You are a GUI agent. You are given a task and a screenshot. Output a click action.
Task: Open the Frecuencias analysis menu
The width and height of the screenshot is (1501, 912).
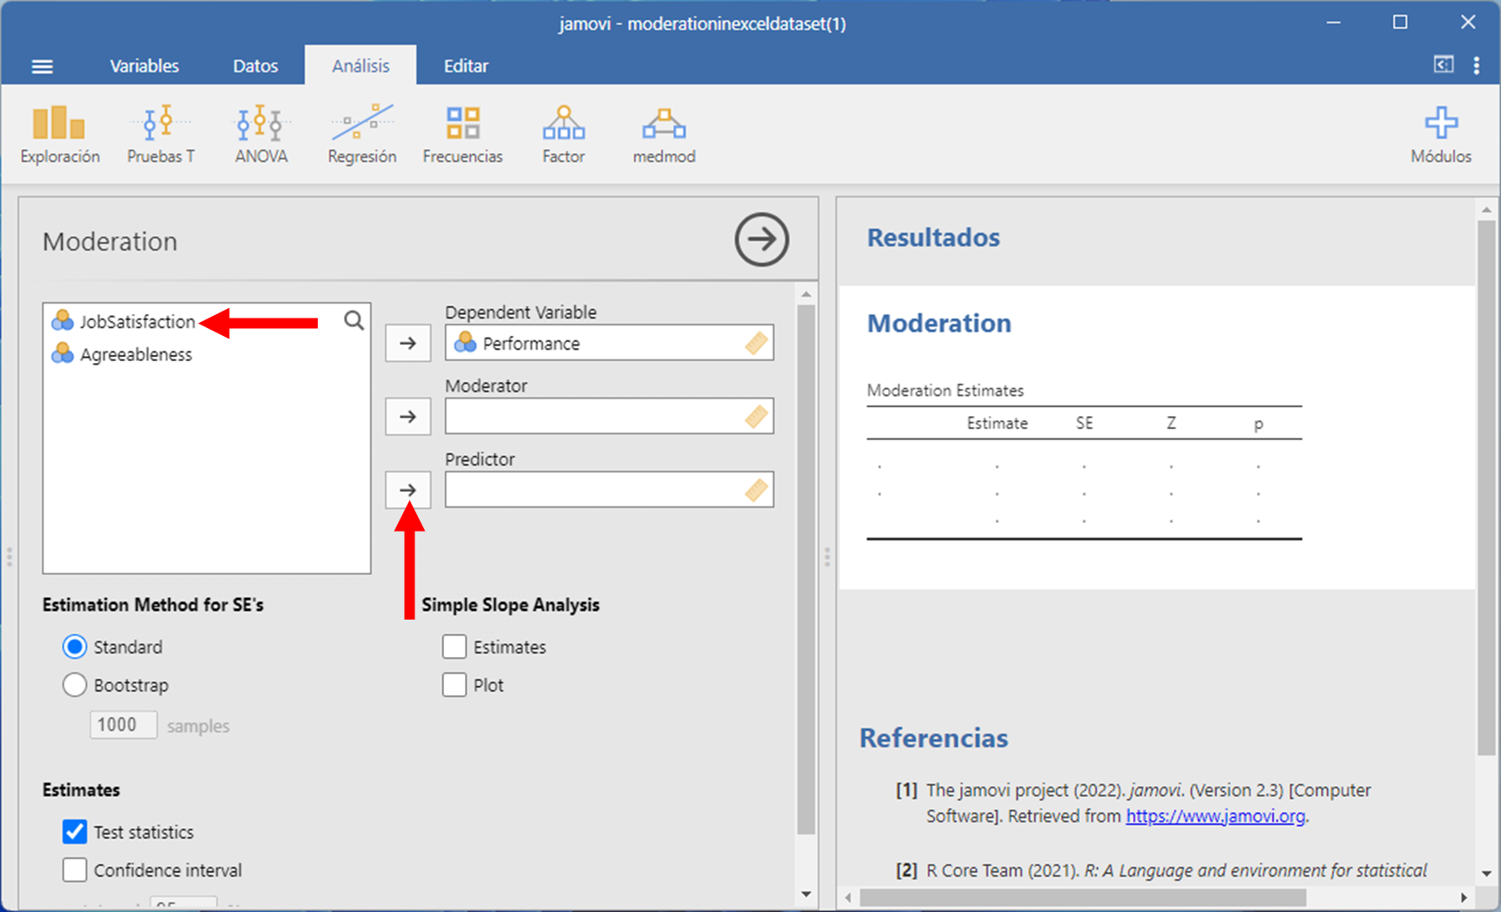[462, 134]
